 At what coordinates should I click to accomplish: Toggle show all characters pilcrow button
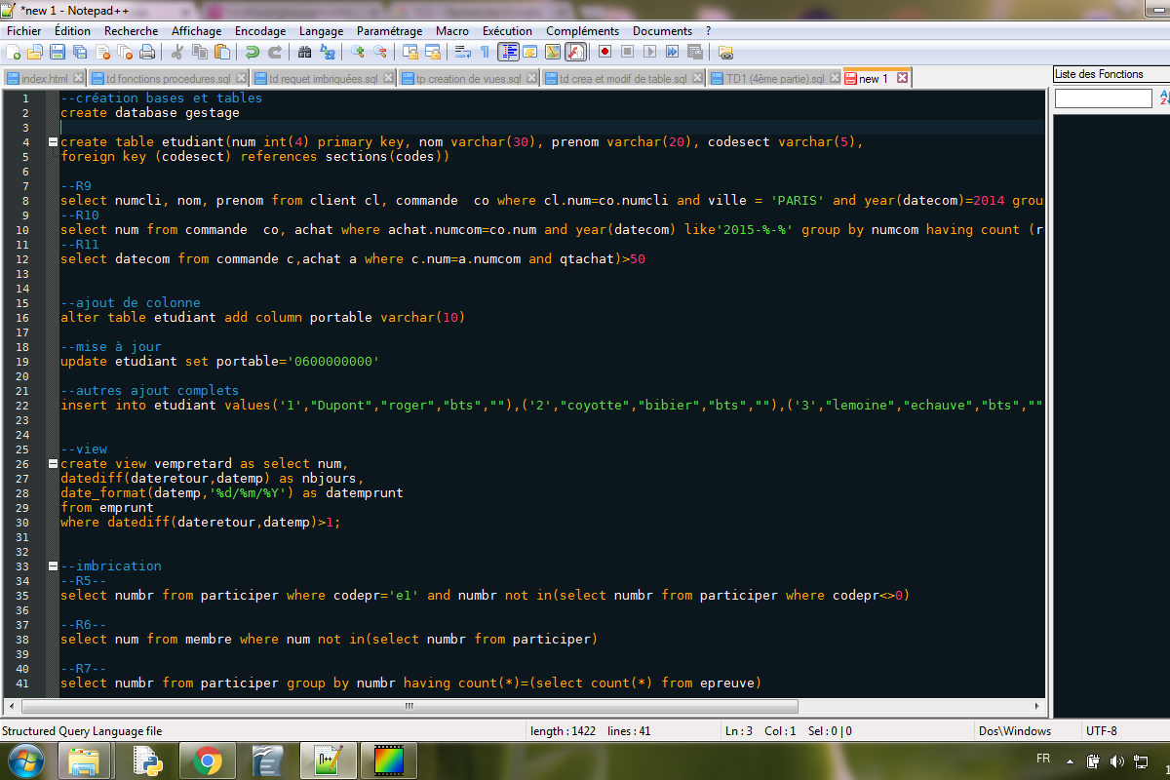pos(485,52)
